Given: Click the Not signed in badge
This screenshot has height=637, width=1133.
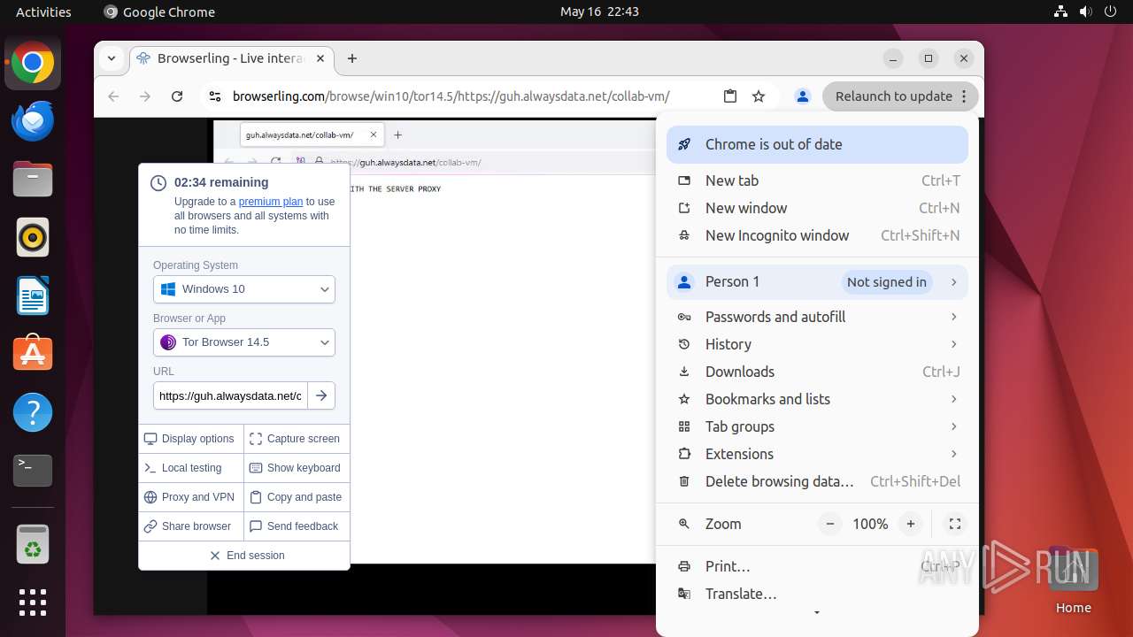Looking at the screenshot, I should pos(886,282).
